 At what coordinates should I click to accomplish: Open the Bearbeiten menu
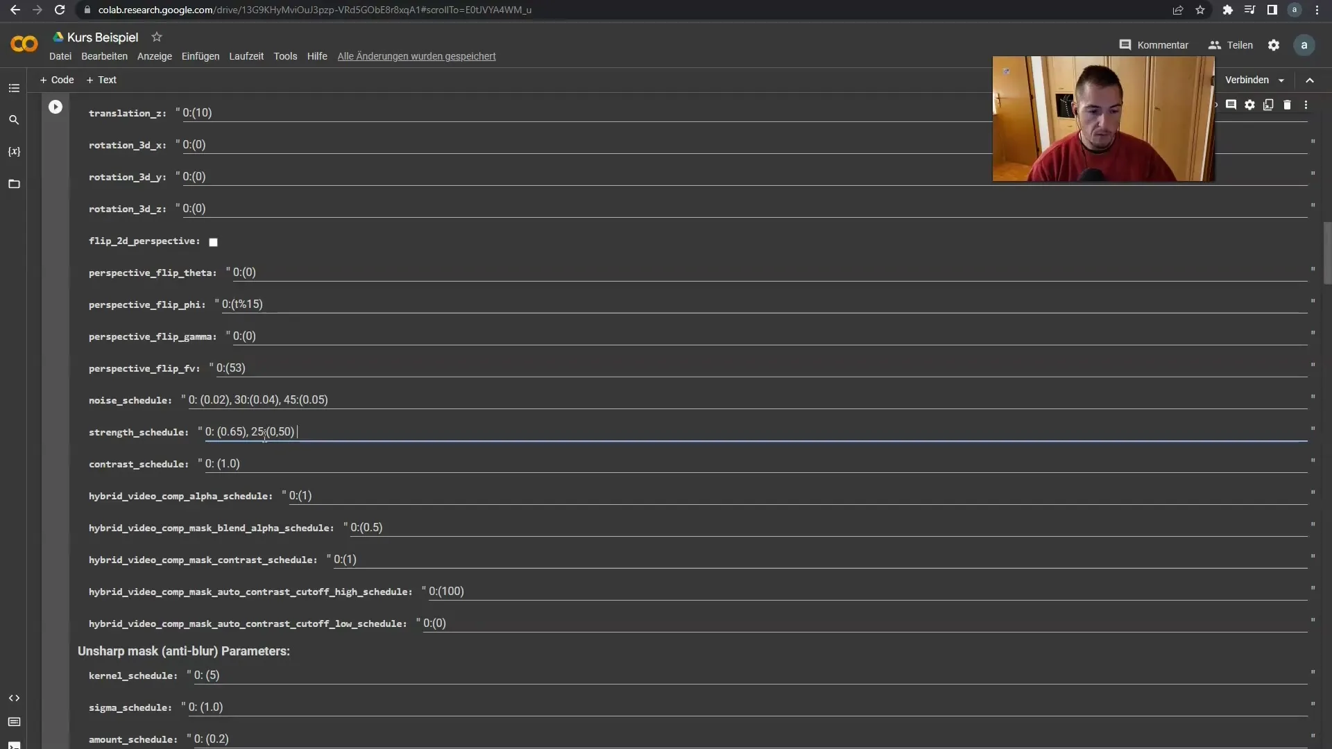pyautogui.click(x=104, y=56)
